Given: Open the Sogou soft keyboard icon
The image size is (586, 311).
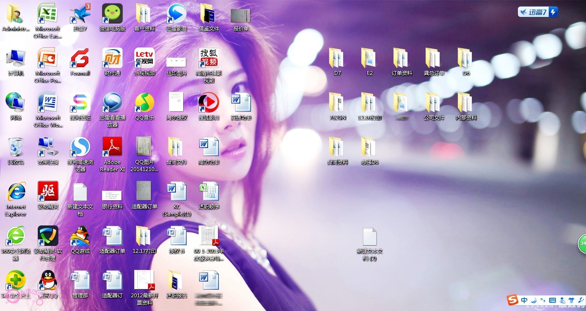Looking at the screenshot, I should click(x=553, y=300).
